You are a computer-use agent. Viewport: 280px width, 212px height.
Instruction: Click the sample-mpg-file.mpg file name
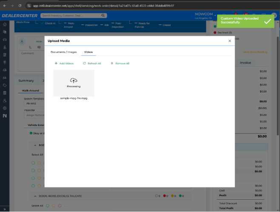coord(74,98)
